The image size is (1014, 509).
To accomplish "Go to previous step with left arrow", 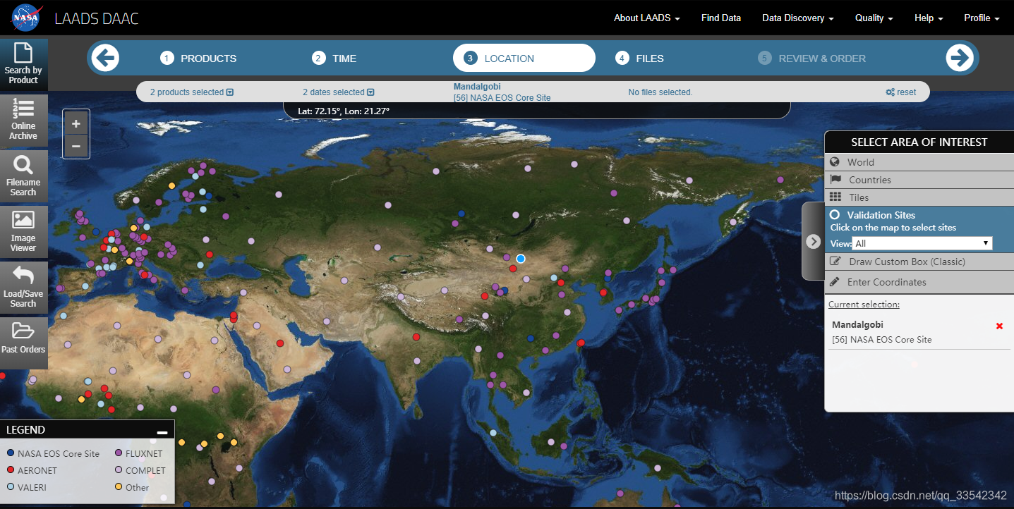I will (x=105, y=58).
